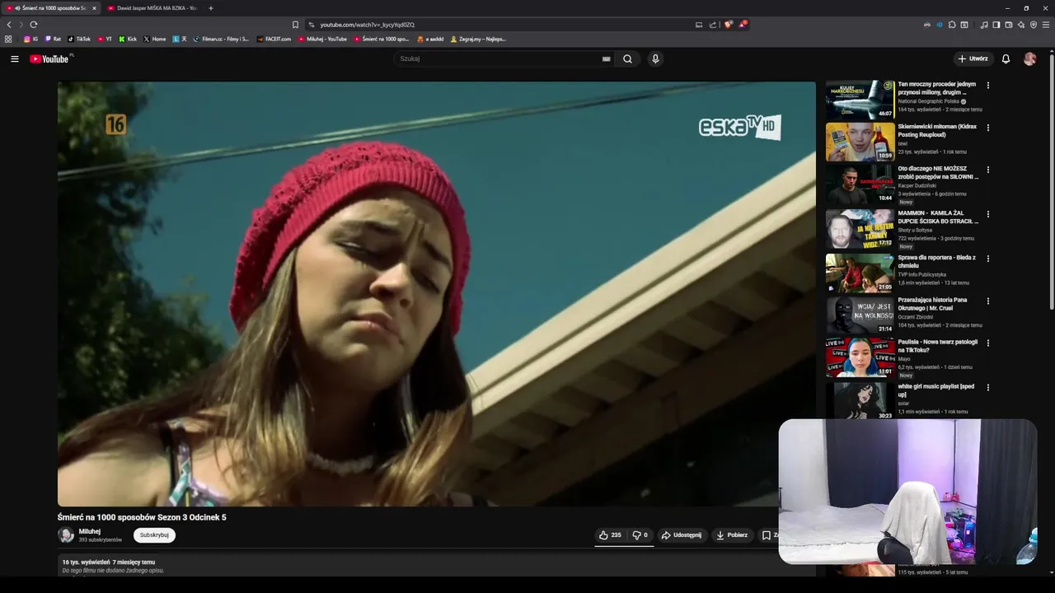The image size is (1055, 593).
Task: Switch to 'Dawid Jasper MIŚKA MA BZIKA' tab
Action: pos(152,8)
